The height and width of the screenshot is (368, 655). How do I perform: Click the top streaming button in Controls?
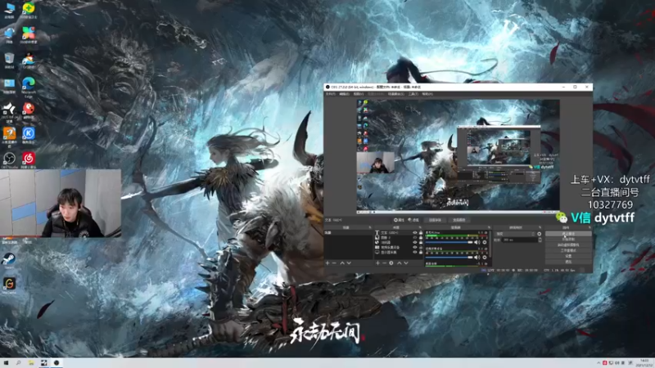coord(568,234)
